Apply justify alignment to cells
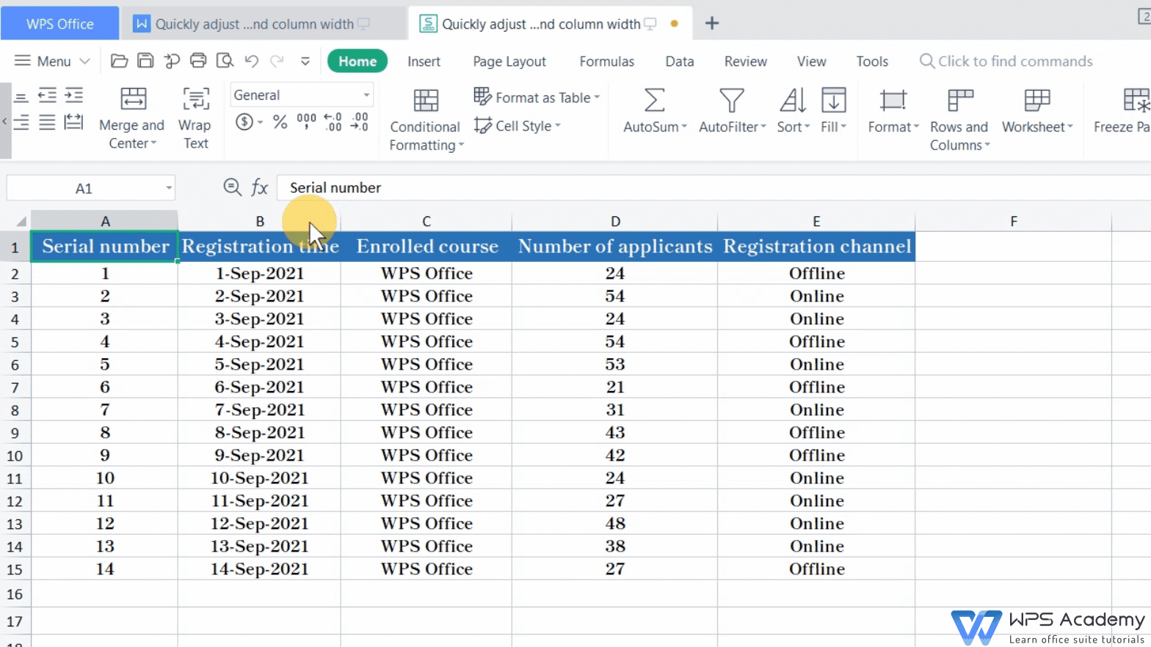The width and height of the screenshot is (1151, 647). [47, 122]
